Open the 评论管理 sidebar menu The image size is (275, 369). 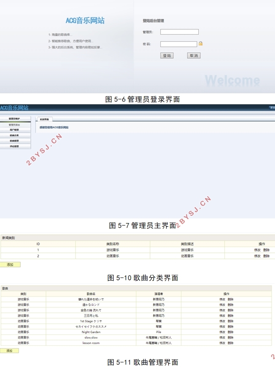[14, 147]
